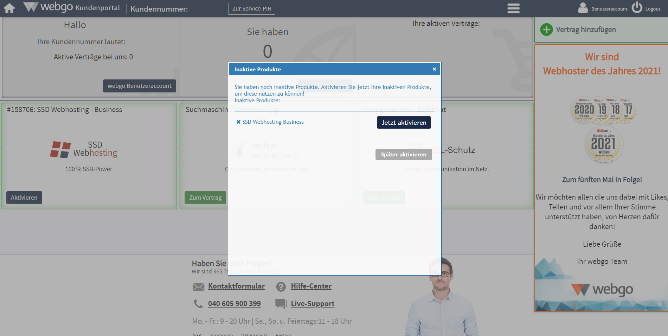Click the 2020 award badge
The image size is (668, 336).
[584, 110]
